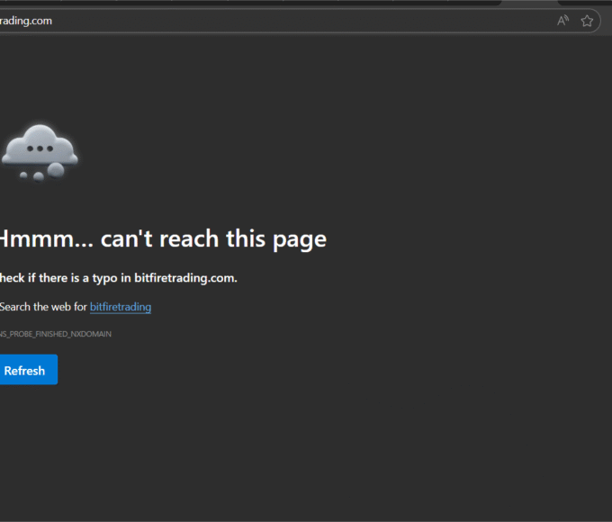The image size is (612, 522).
Task: Click the PROBE_FINISHED_NXDOMAIN error code
Action: [x=56, y=334]
